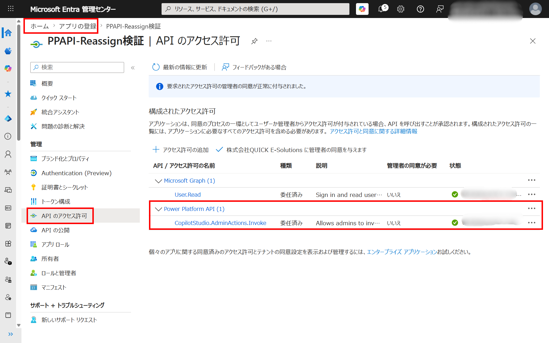549x343 pixels.
Task: Collapse the Power Platform API (1) group chevron
Action: point(158,209)
